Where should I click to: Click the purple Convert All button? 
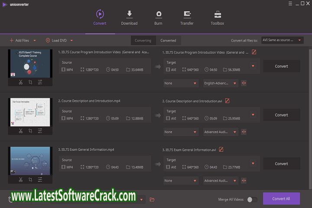pyautogui.click(x=281, y=198)
